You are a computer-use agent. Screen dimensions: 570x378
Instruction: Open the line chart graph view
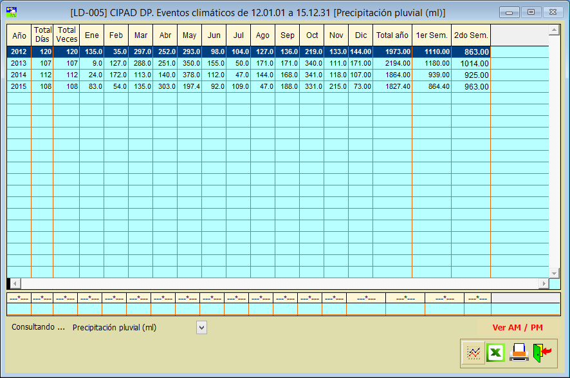click(473, 353)
